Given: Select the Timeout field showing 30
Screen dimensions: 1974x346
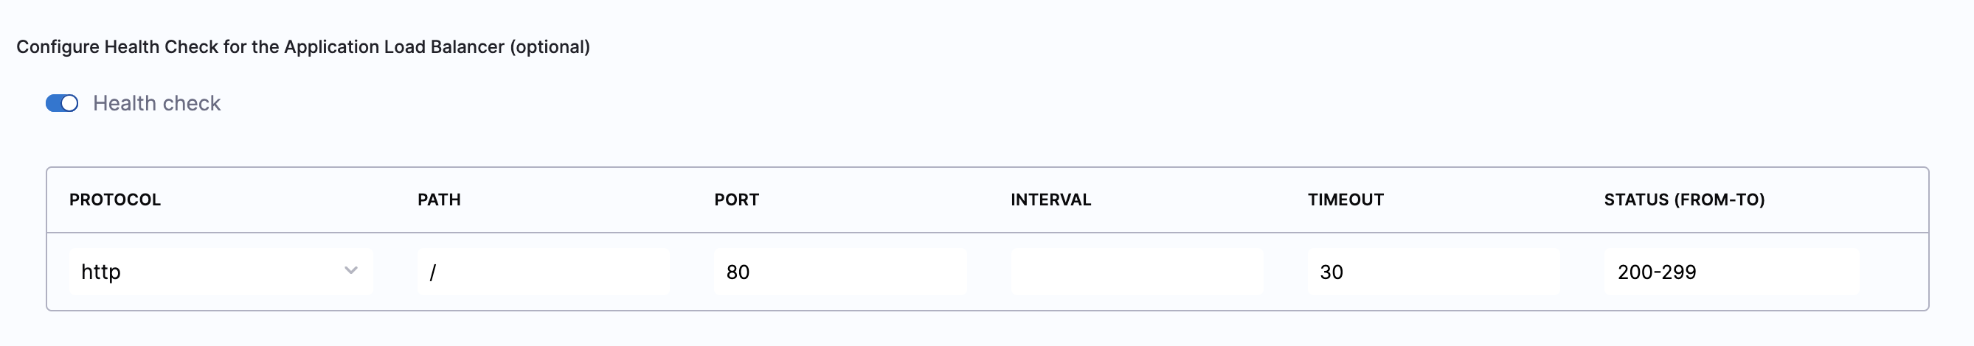Looking at the screenshot, I should (x=1433, y=272).
